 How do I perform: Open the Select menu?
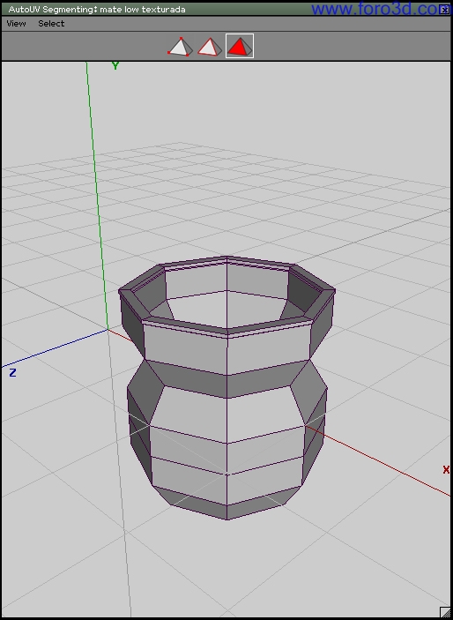point(51,24)
